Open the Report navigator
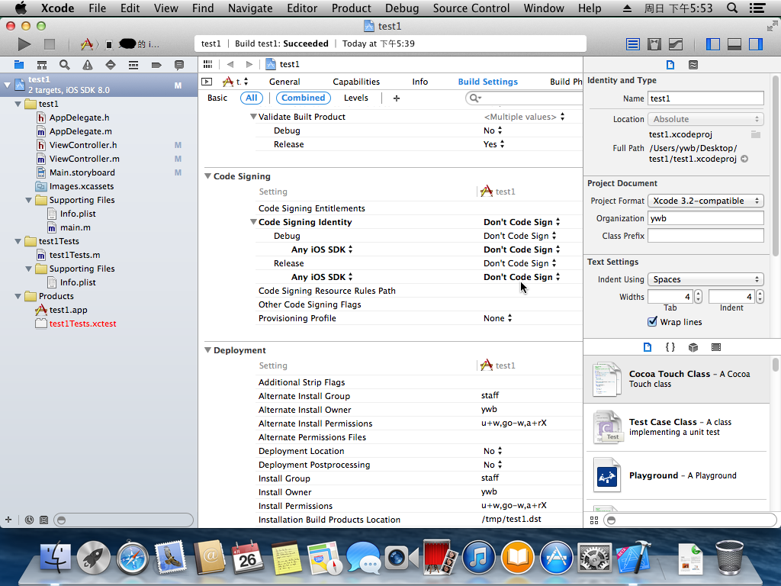This screenshot has width=781, height=586. tap(178, 65)
